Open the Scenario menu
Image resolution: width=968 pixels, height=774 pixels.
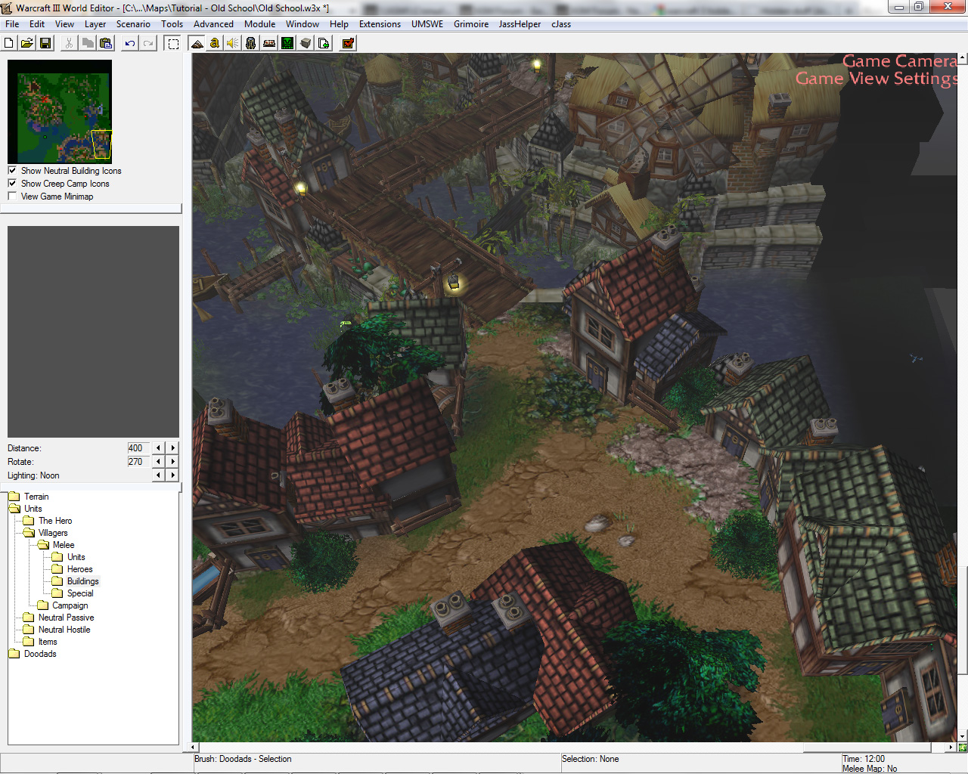coord(133,24)
